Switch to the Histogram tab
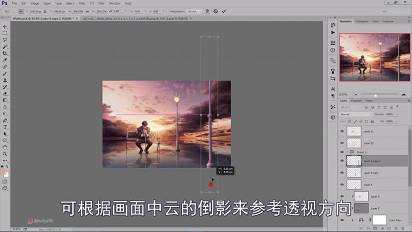This screenshot has width=412, height=232. point(362,21)
